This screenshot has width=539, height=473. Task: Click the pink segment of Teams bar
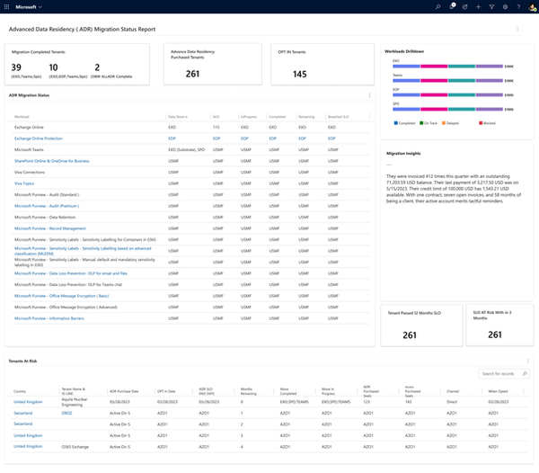click(x=434, y=81)
